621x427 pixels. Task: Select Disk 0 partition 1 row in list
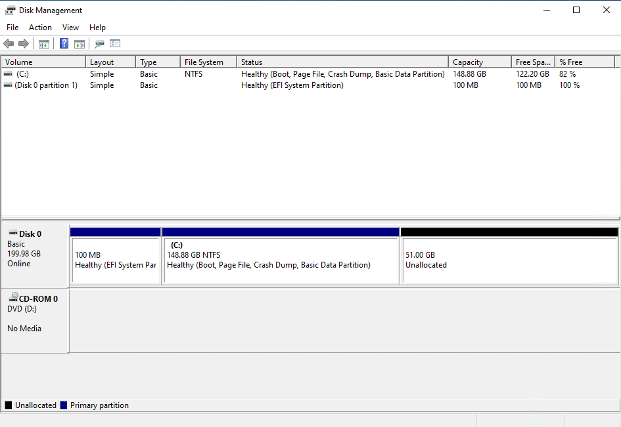pos(45,85)
